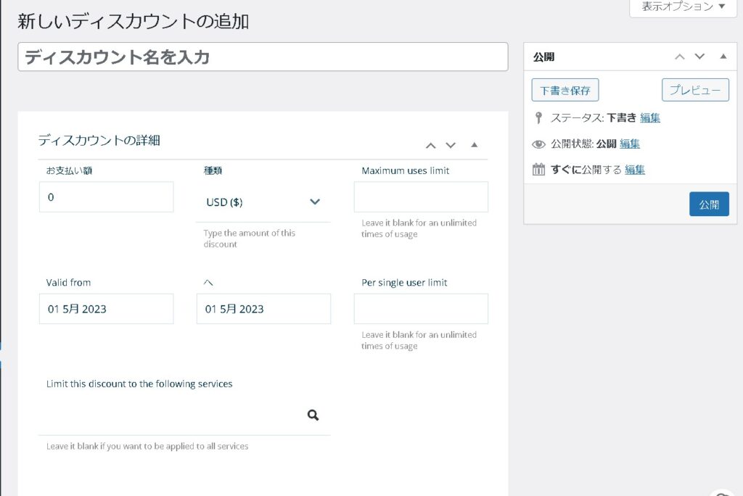The height and width of the screenshot is (496, 743).
Task: Click the eye icon beside 公開状態
Action: tap(538, 144)
